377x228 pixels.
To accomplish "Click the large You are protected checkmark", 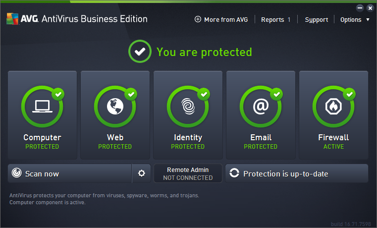I will (139, 52).
